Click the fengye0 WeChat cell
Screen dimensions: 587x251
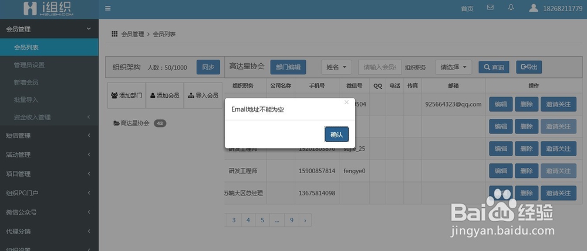click(x=354, y=171)
